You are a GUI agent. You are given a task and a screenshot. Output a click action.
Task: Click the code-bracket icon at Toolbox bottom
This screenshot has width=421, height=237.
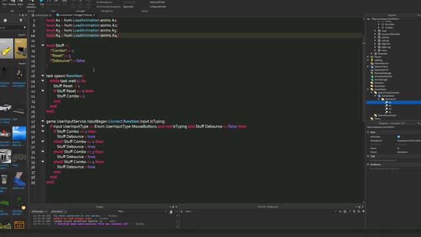(x=19, y=225)
